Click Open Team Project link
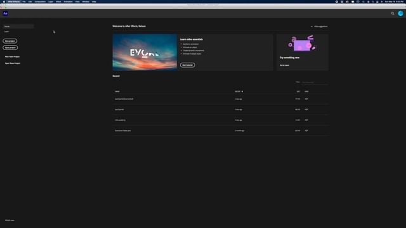Screen dimensions: 406x228 (x=13, y=63)
